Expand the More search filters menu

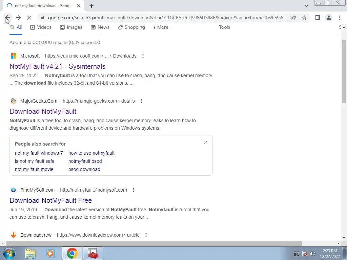(x=161, y=27)
